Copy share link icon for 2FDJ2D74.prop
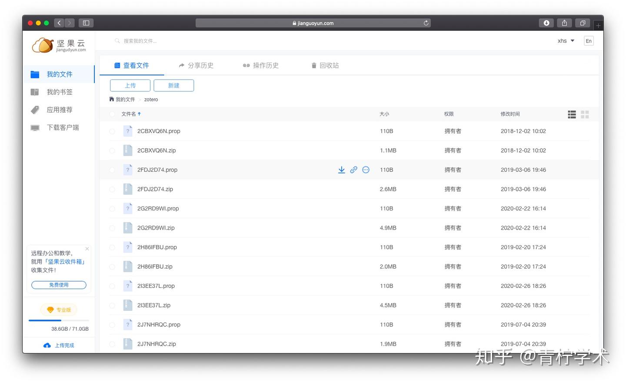Viewport: 626px width, 383px height. pos(353,170)
